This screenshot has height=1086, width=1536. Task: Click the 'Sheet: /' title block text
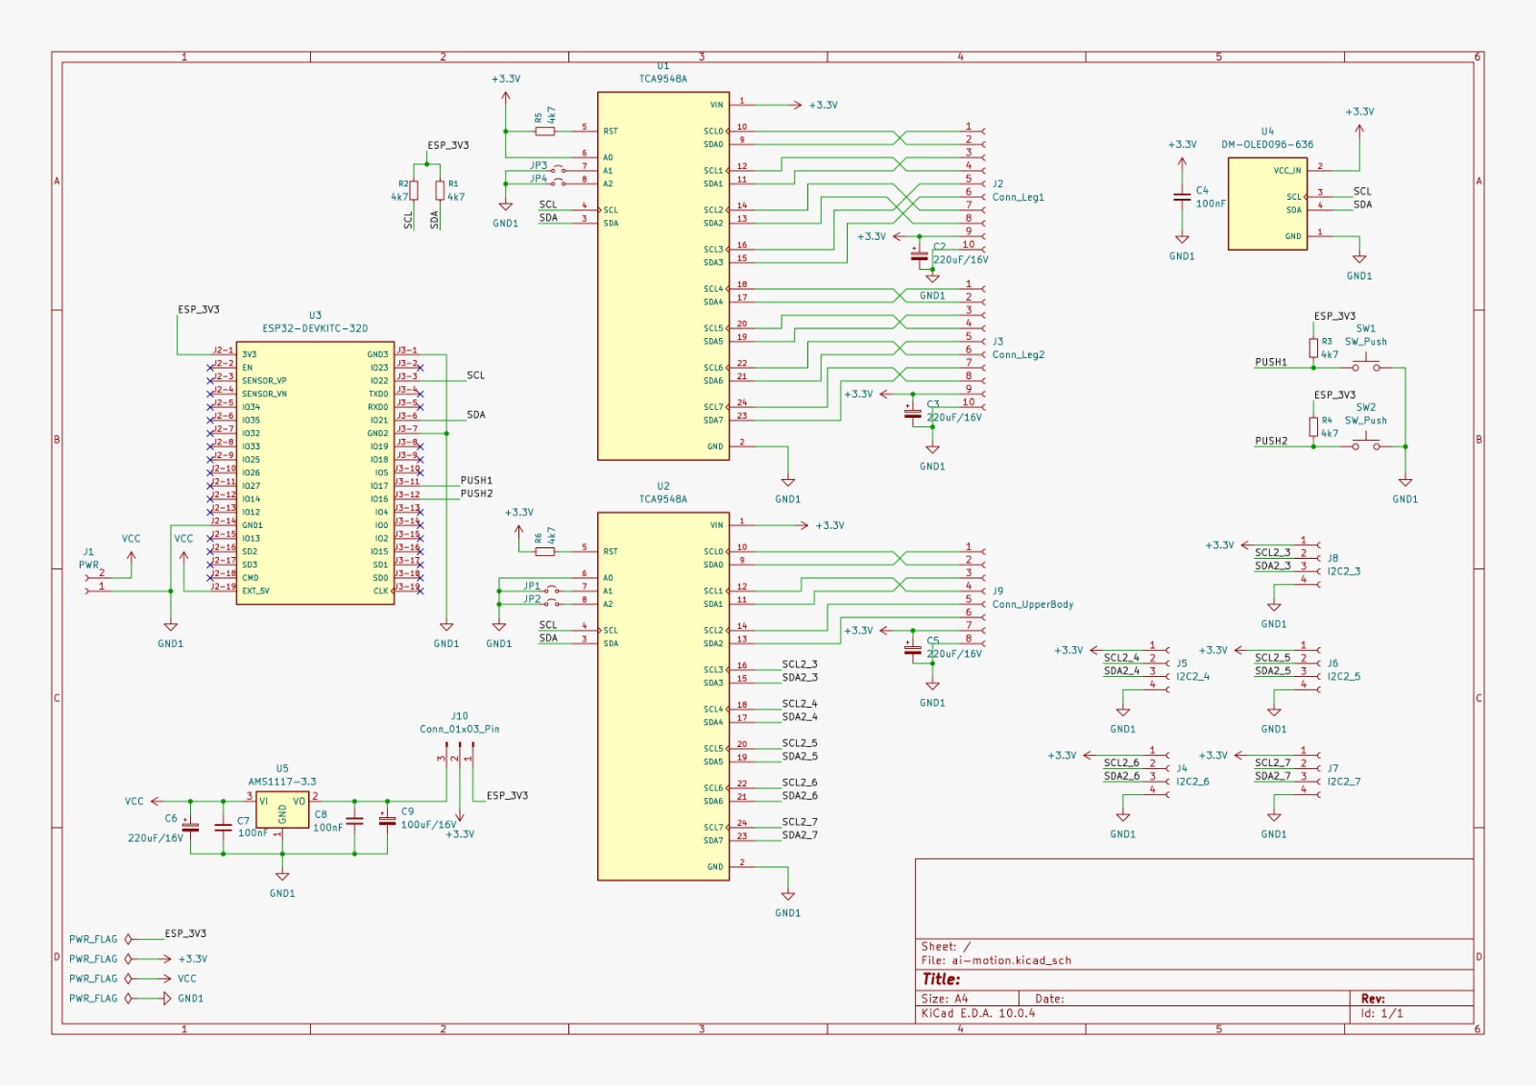click(x=946, y=946)
